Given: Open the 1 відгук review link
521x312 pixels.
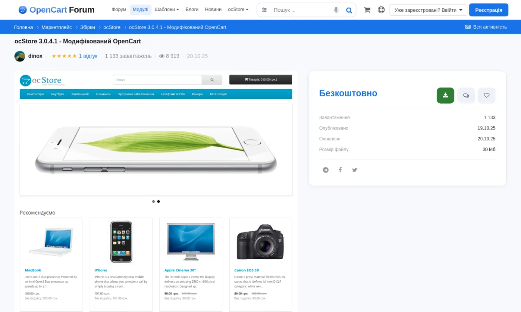Looking at the screenshot, I should [x=88, y=56].
